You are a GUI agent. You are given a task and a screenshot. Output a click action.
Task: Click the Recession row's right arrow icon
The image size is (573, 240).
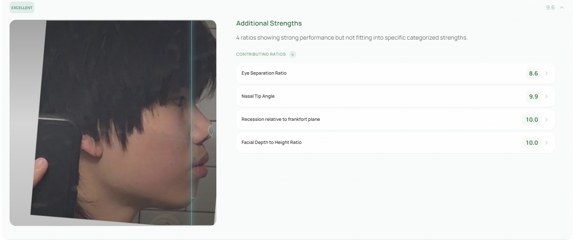[x=547, y=120]
